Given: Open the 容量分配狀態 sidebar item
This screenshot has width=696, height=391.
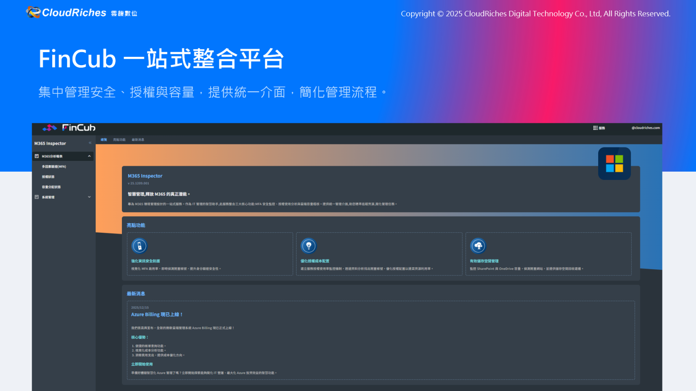Looking at the screenshot, I should pyautogui.click(x=51, y=187).
